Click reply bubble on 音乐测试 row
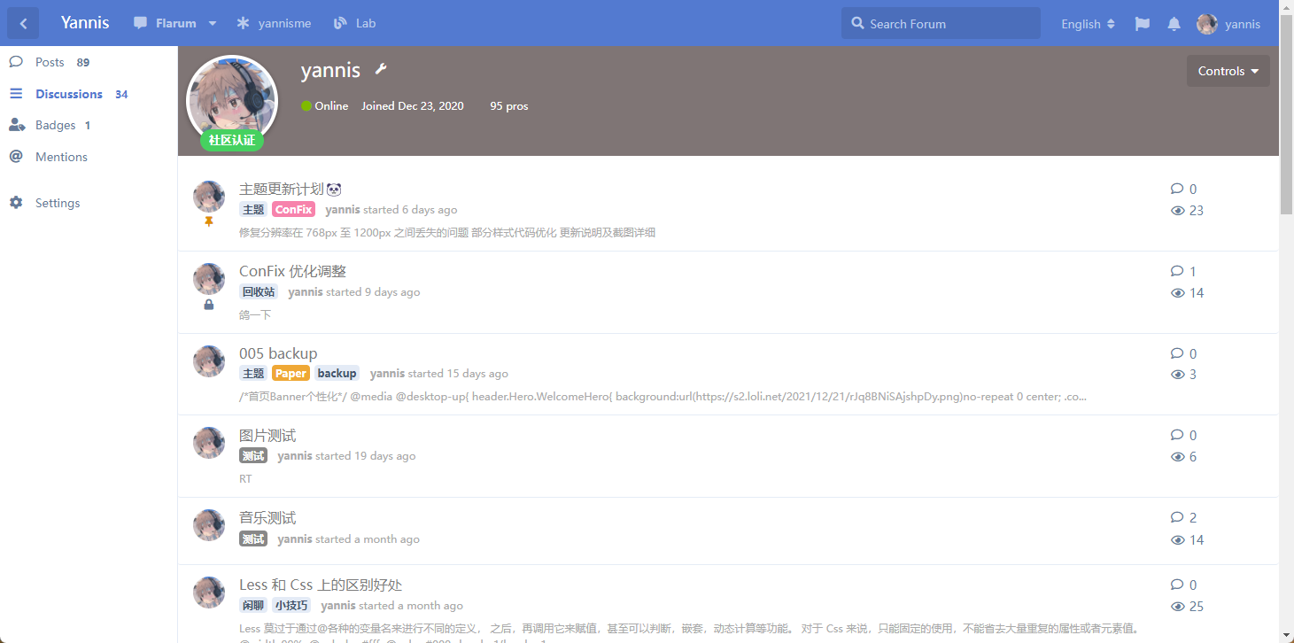 click(x=1177, y=517)
